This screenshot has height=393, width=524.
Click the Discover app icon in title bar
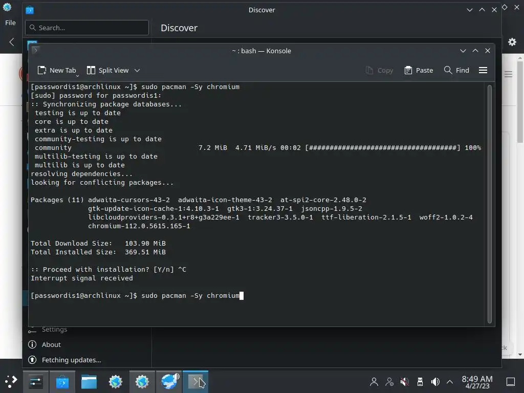30,10
